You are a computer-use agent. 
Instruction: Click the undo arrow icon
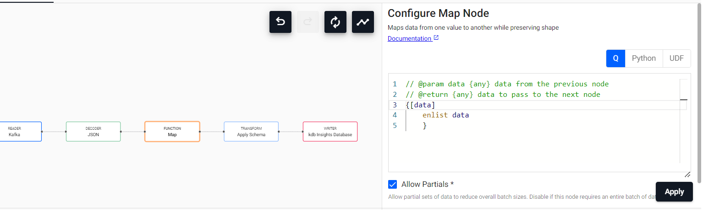(x=280, y=22)
